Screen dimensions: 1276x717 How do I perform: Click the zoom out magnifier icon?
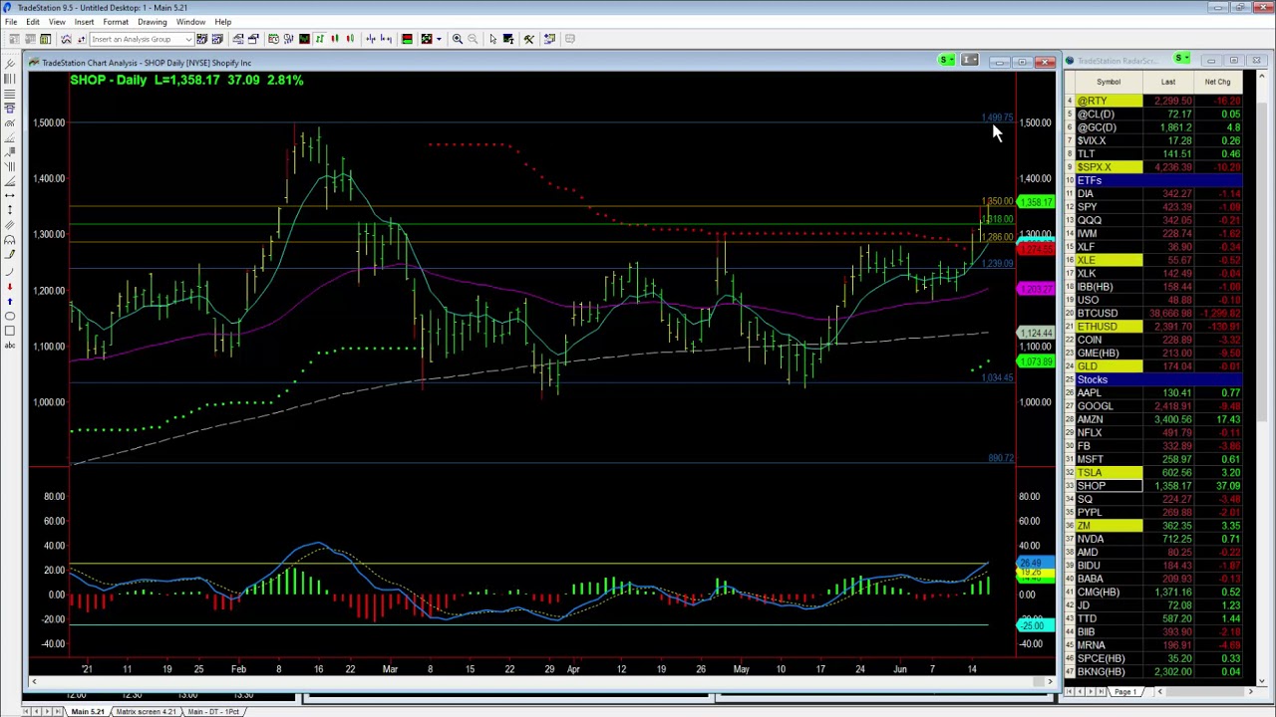474,39
